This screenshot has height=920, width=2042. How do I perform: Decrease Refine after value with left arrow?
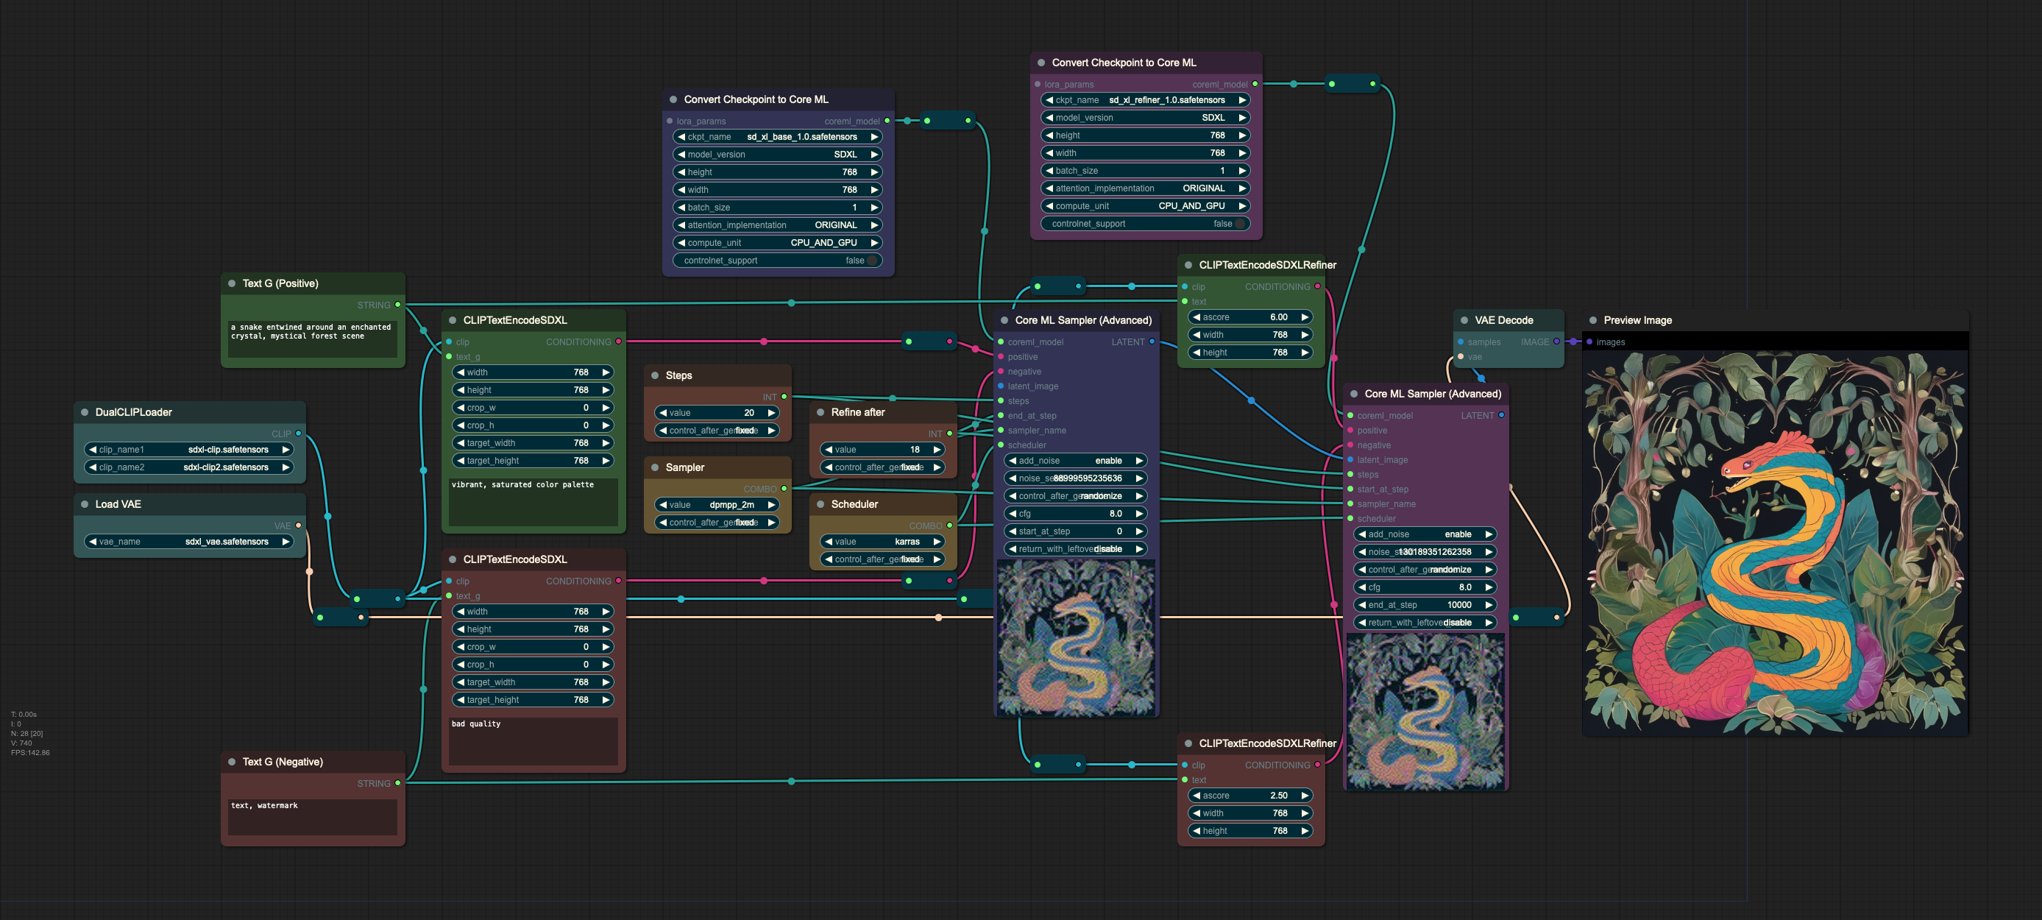pos(829,450)
